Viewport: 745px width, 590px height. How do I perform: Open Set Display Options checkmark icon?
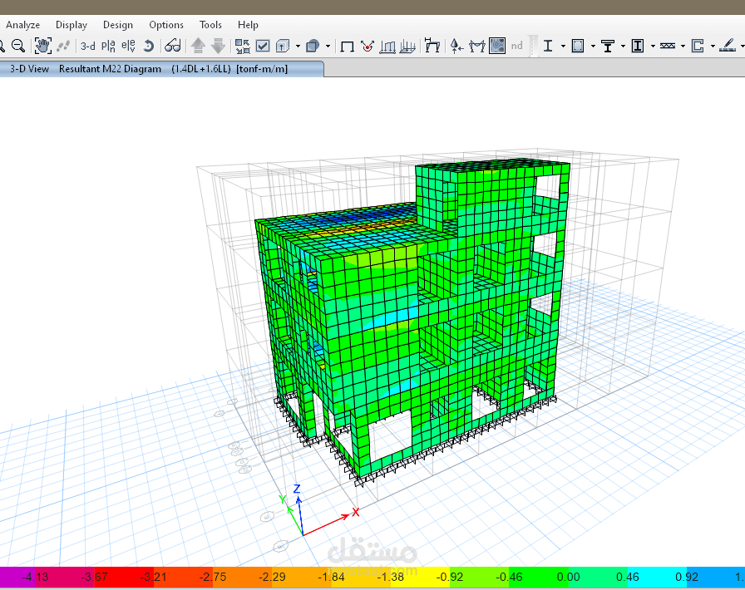click(x=263, y=46)
